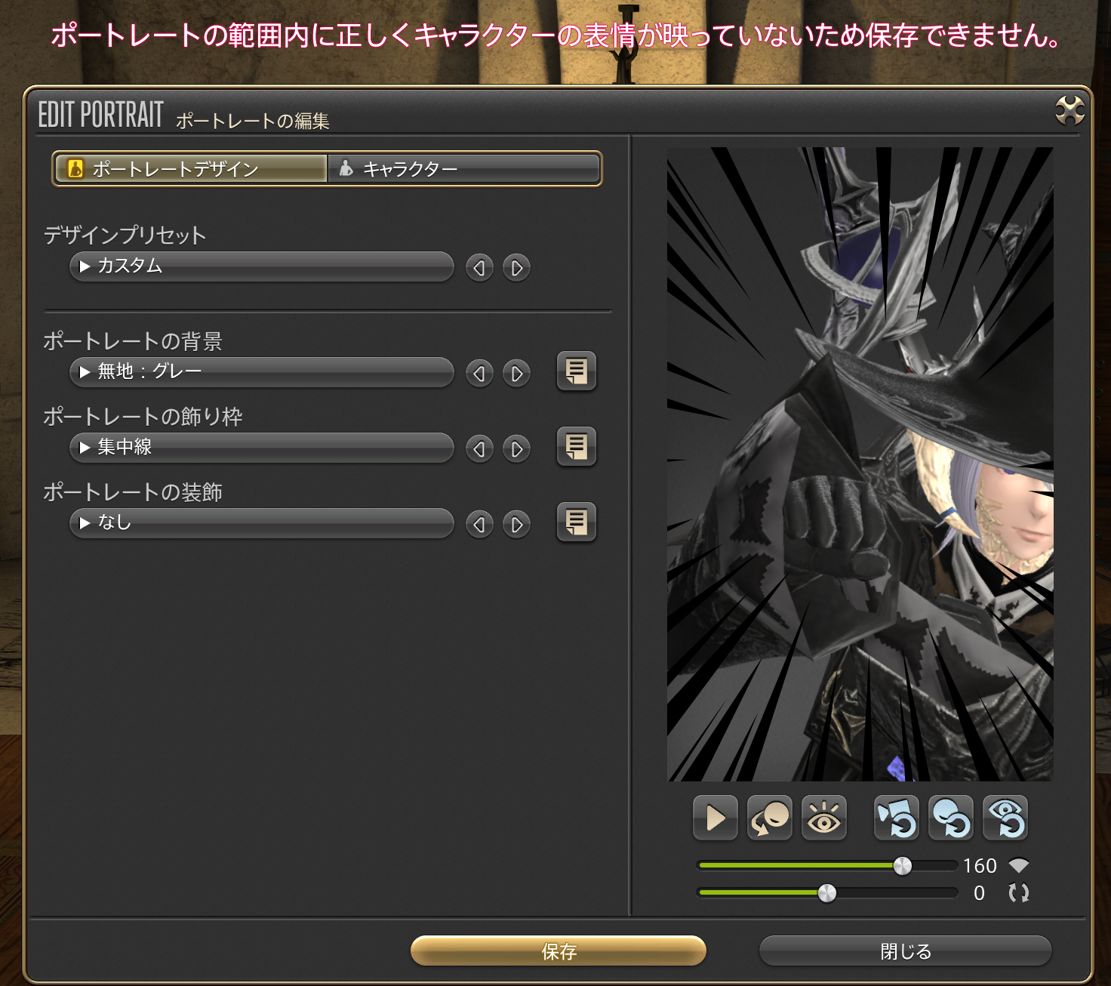
Task: Open the なし decoration dropdown
Action: pyautogui.click(x=261, y=523)
